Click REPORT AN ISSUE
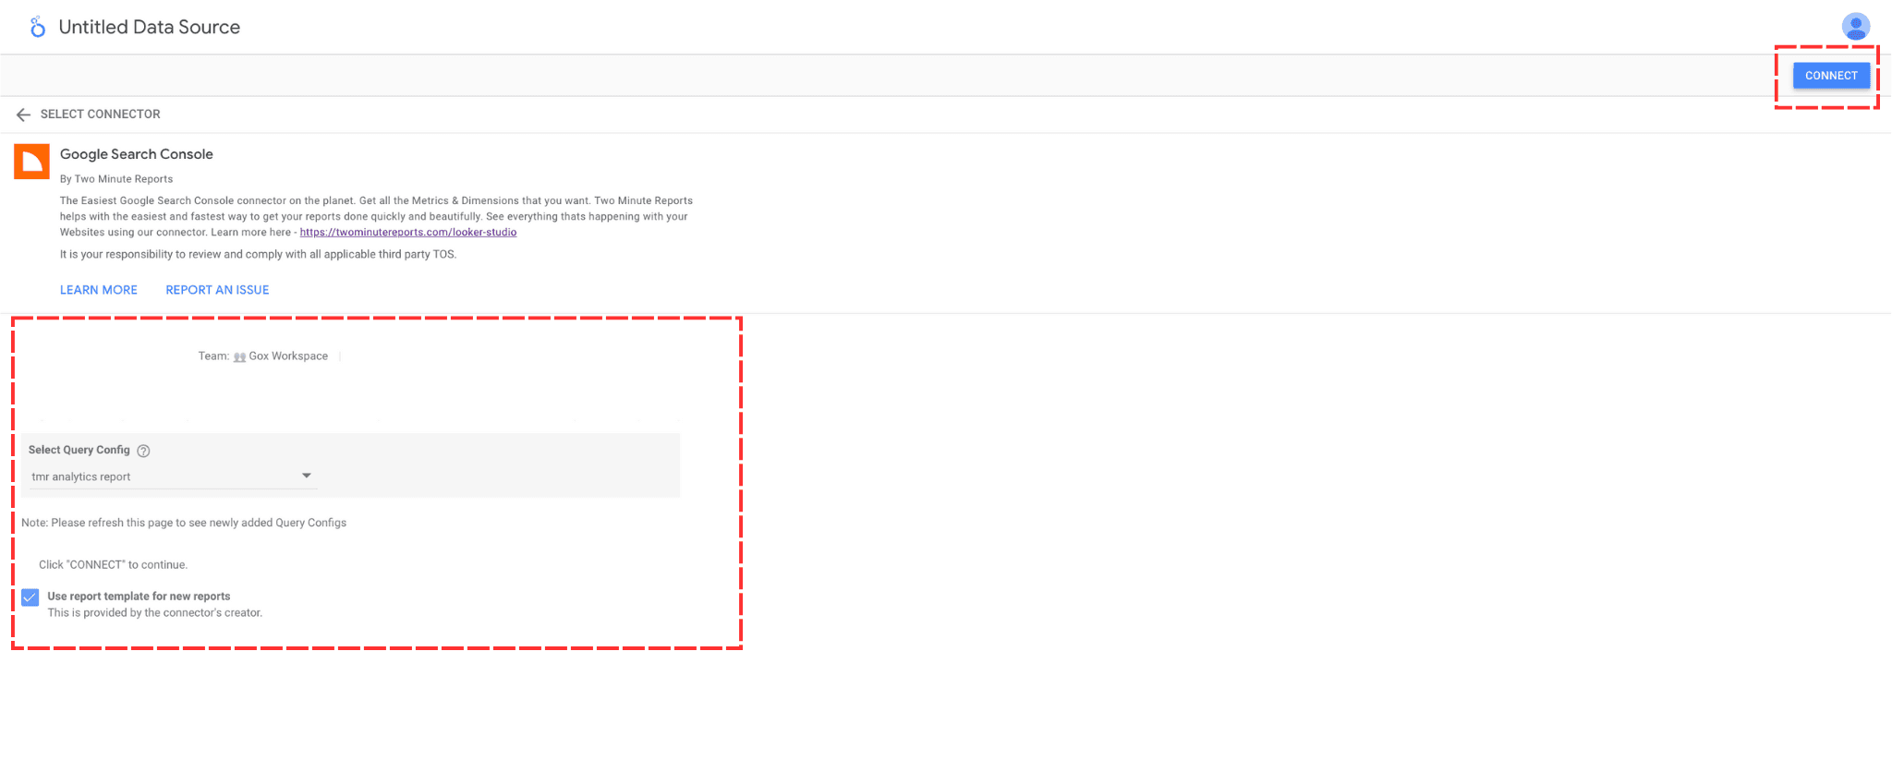 217,290
